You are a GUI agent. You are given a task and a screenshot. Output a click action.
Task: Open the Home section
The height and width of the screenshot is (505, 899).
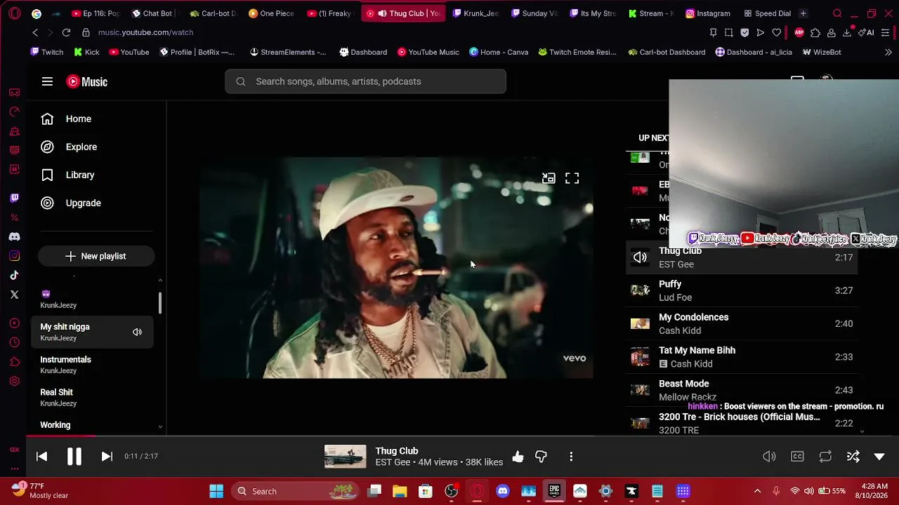(66, 119)
